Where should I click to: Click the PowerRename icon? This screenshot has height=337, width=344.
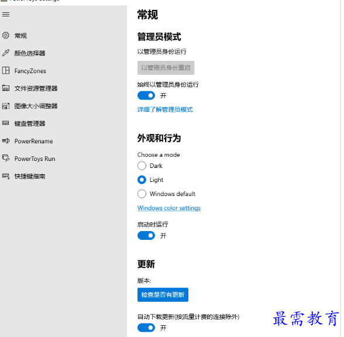click(6, 140)
